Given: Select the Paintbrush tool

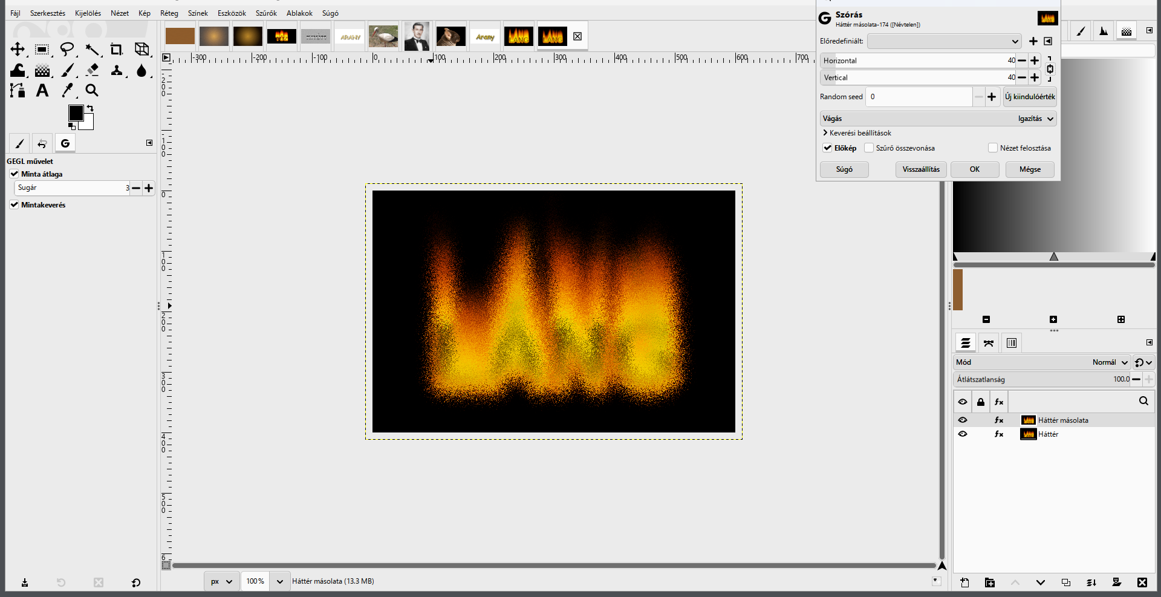Looking at the screenshot, I should 67,70.
